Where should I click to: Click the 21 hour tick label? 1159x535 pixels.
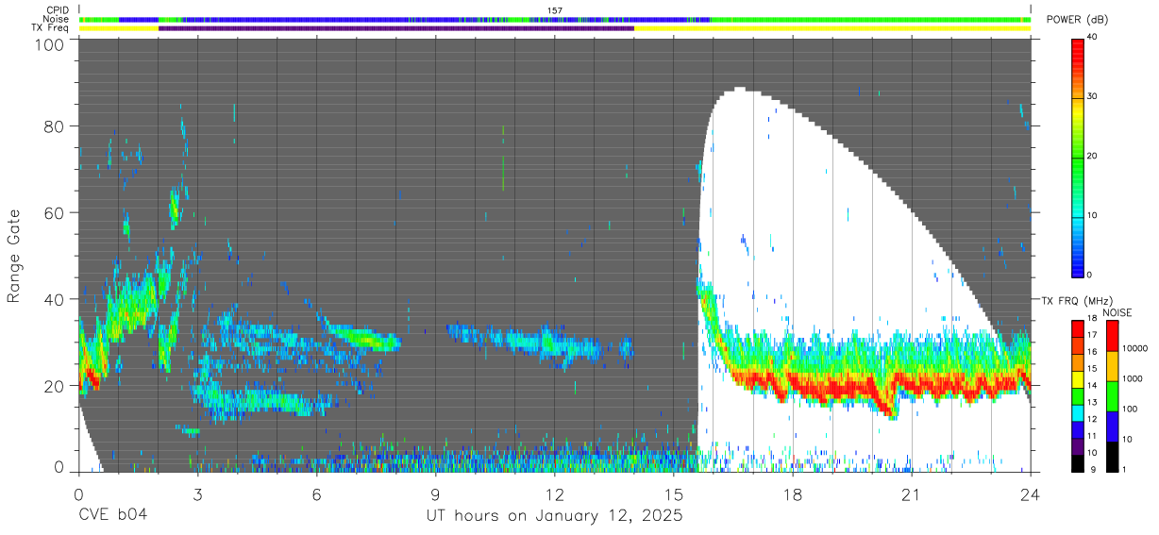912,494
